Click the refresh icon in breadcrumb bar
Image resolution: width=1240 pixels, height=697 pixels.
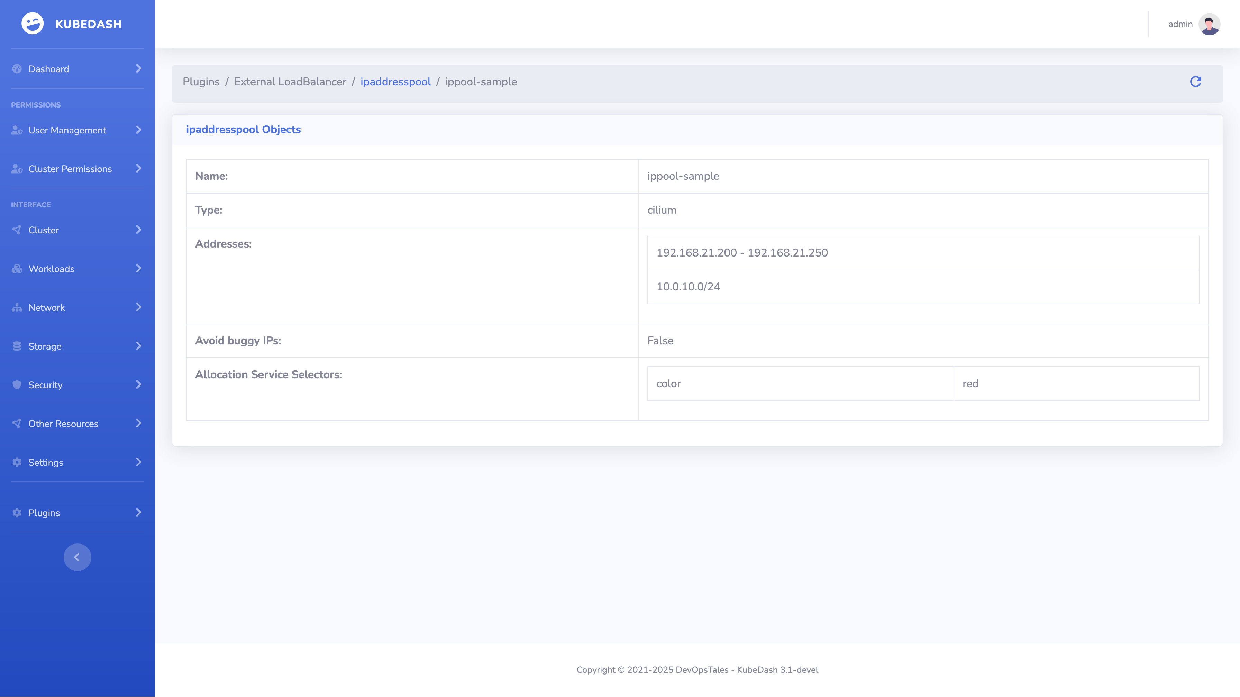pyautogui.click(x=1195, y=82)
